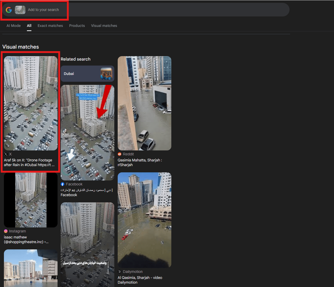This screenshot has width=334, height=287.
Task: Click the Reddit source icon
Action: 120,154
